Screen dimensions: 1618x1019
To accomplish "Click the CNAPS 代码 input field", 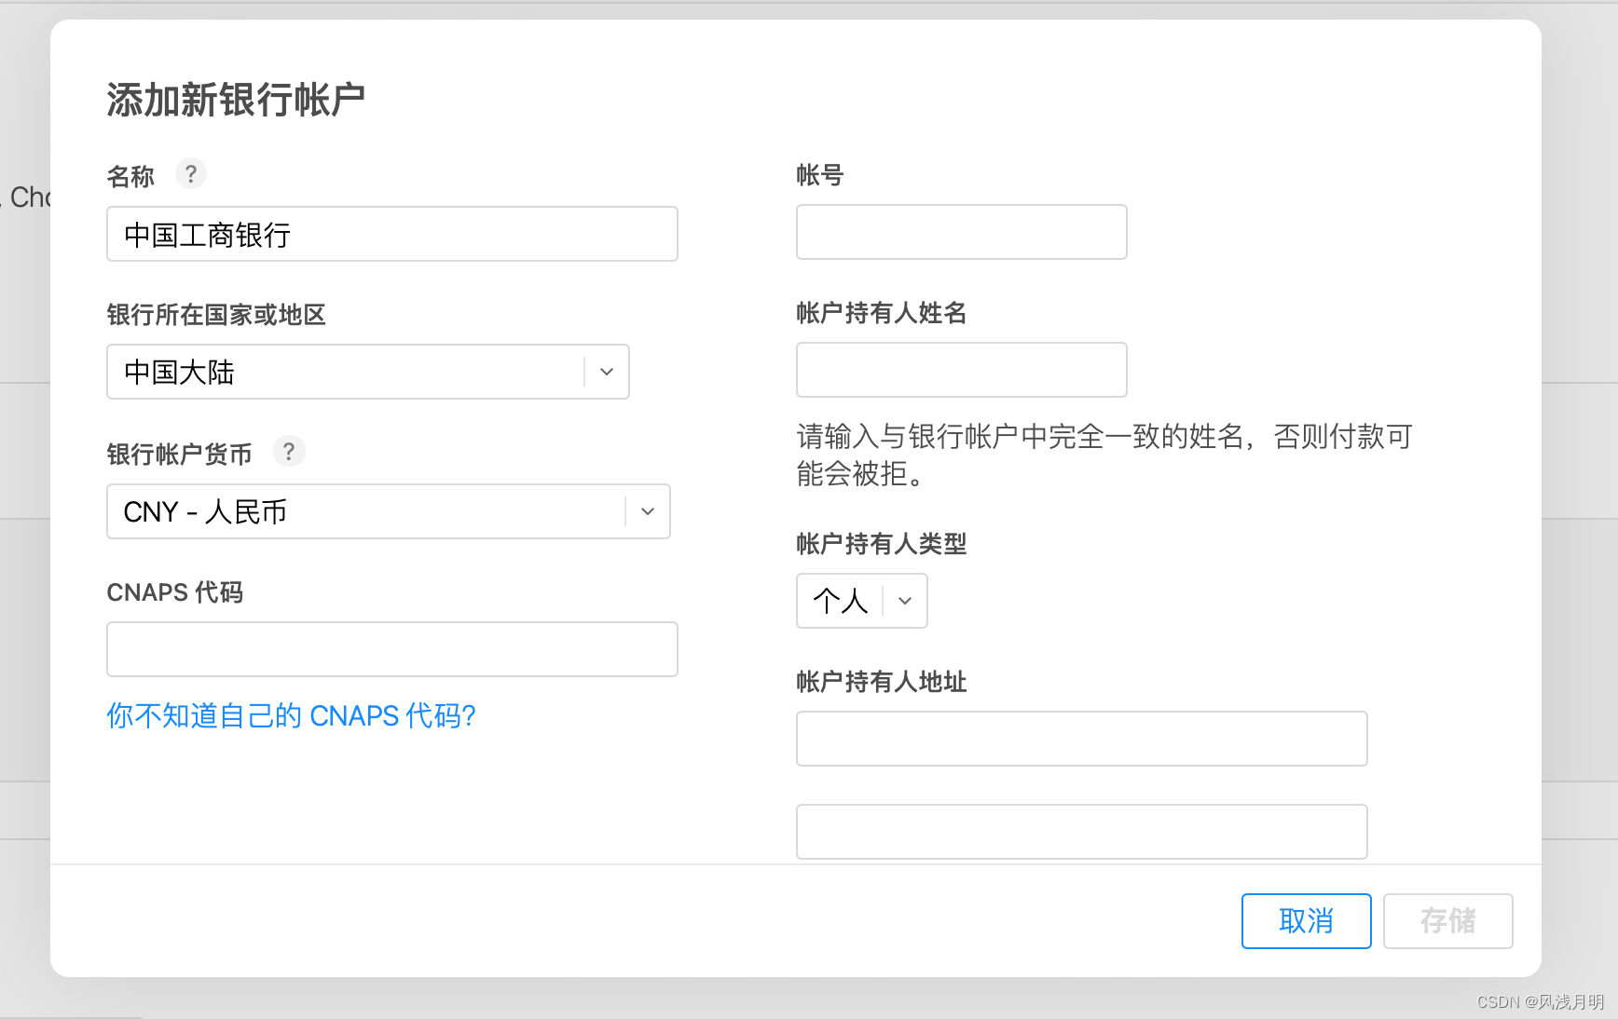I will tap(392, 649).
